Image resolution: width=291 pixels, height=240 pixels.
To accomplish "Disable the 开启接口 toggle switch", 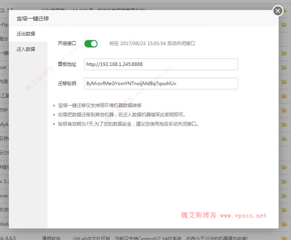I will coord(91,44).
